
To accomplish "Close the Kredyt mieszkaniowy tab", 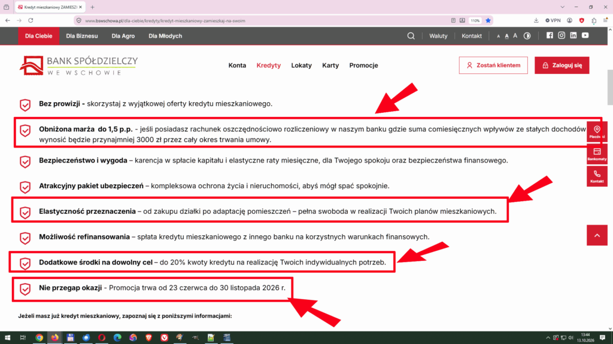I will [81, 7].
